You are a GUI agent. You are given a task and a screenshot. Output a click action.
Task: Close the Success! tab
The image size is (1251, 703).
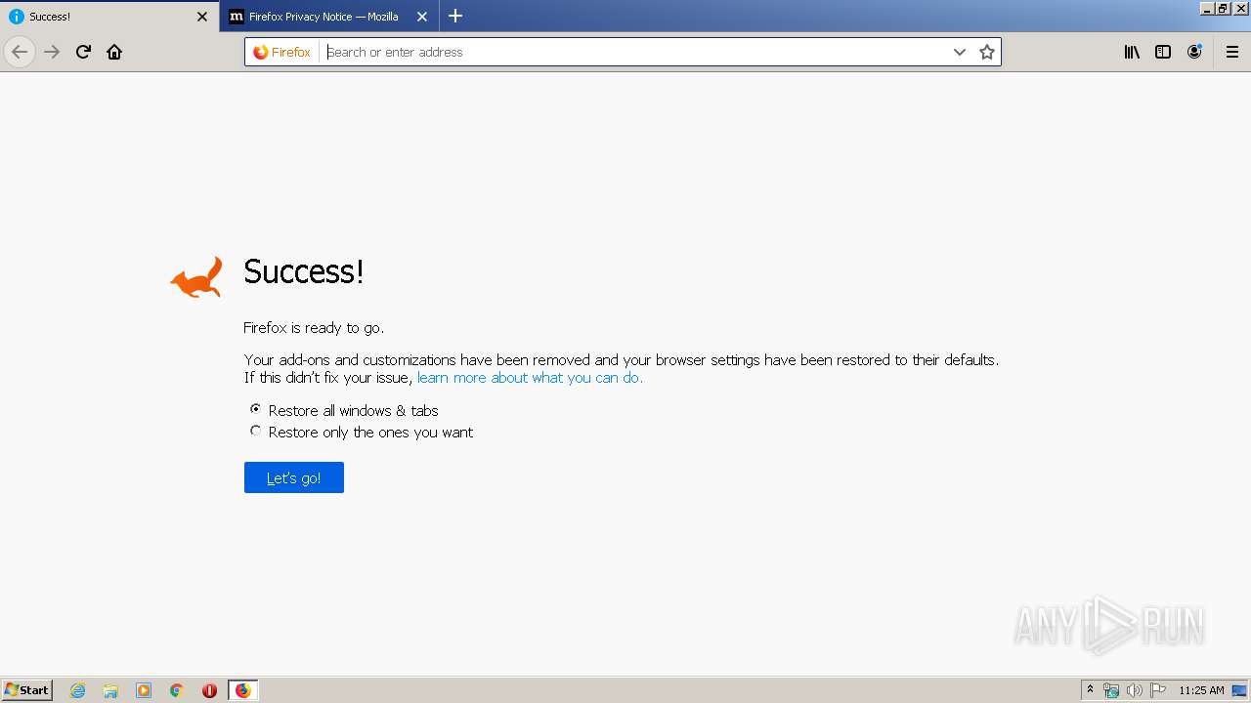click(x=202, y=17)
